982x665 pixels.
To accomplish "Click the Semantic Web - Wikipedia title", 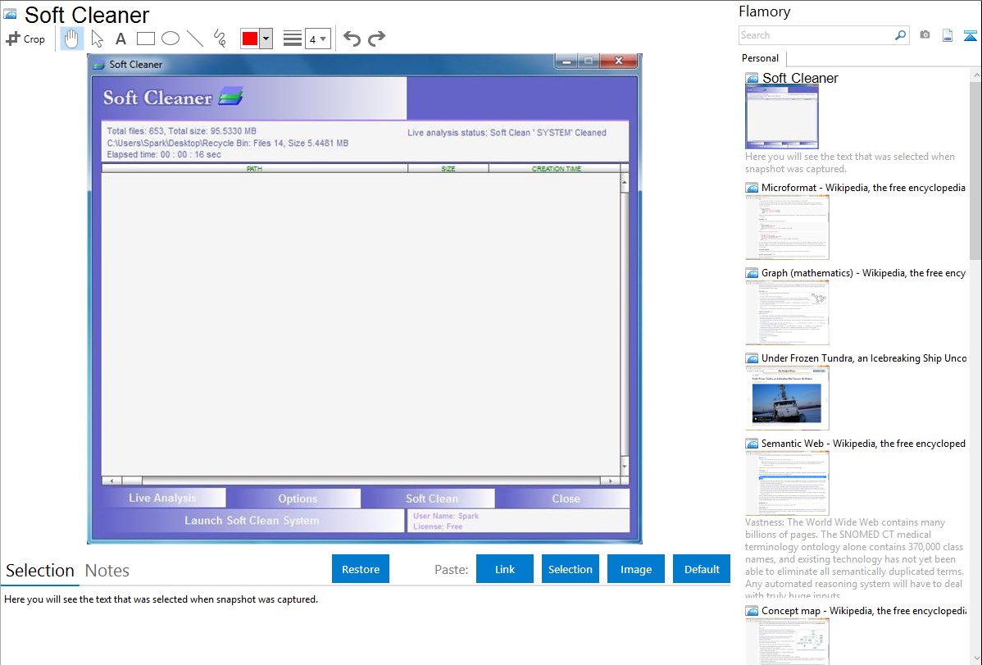I will coord(863,443).
